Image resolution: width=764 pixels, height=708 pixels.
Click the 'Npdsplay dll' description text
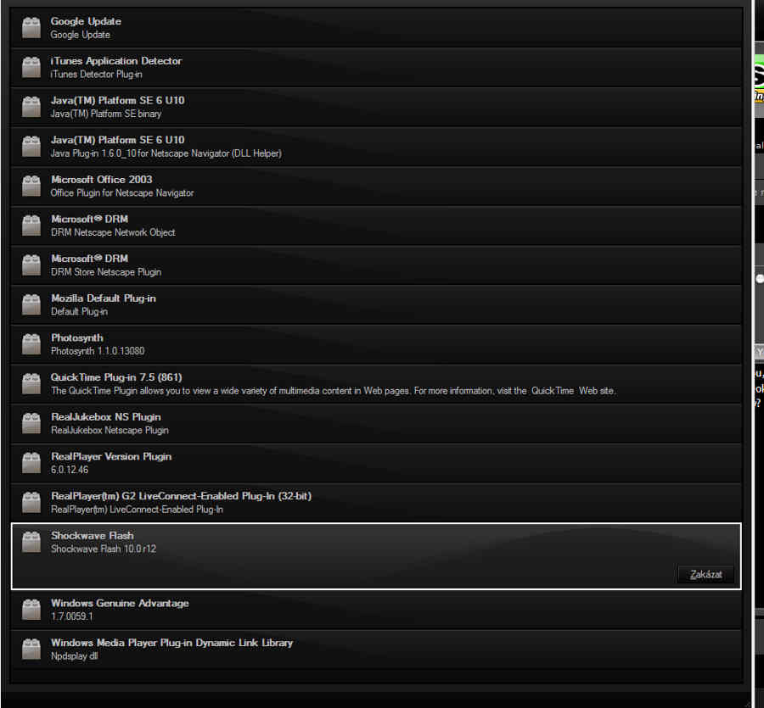[x=74, y=656]
